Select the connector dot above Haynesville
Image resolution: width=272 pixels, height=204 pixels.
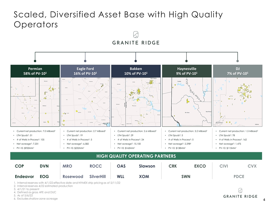click(x=186, y=61)
